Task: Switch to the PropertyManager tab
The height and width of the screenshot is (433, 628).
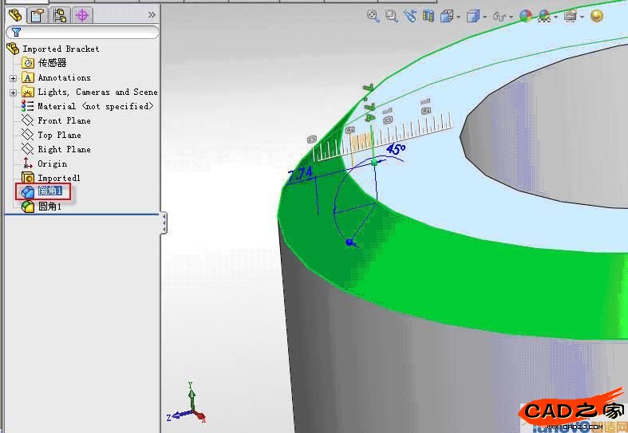Action: pyautogui.click(x=37, y=14)
